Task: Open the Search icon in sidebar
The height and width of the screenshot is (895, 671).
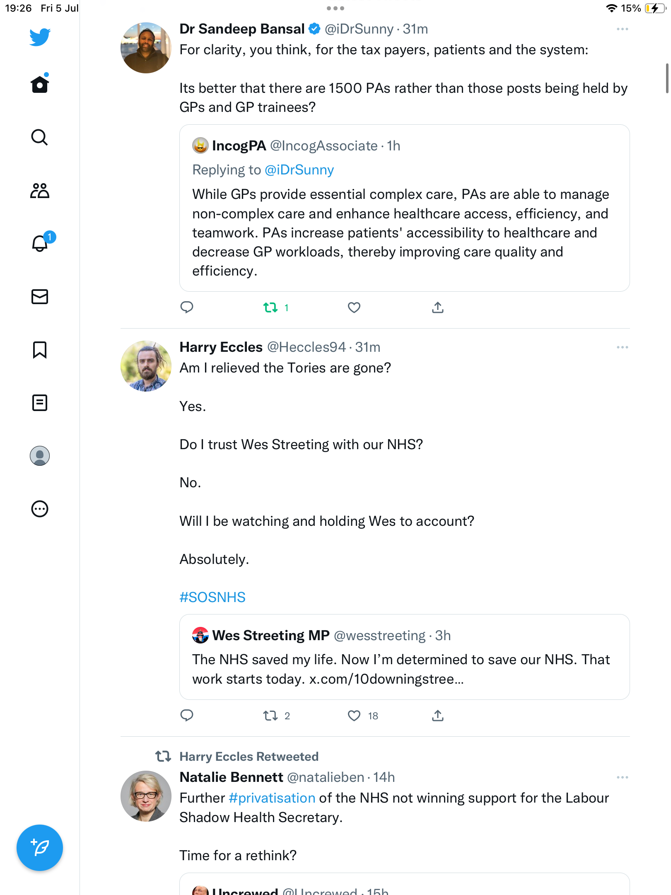Action: point(40,138)
